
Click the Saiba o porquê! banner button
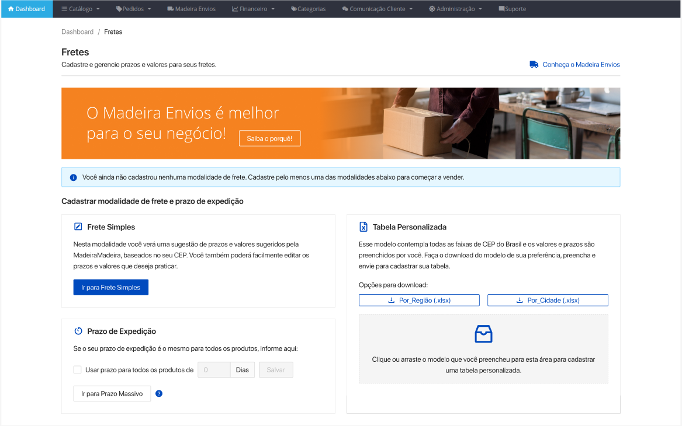[x=269, y=138]
